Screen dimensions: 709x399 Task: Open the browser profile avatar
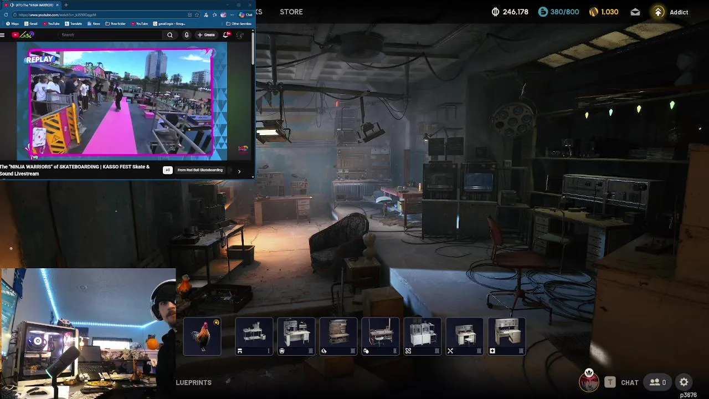[223, 15]
